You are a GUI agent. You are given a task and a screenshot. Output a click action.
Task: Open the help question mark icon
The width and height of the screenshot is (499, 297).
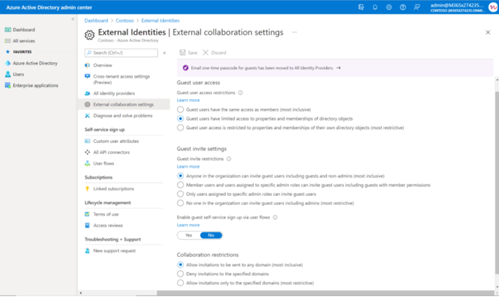coord(403,7)
